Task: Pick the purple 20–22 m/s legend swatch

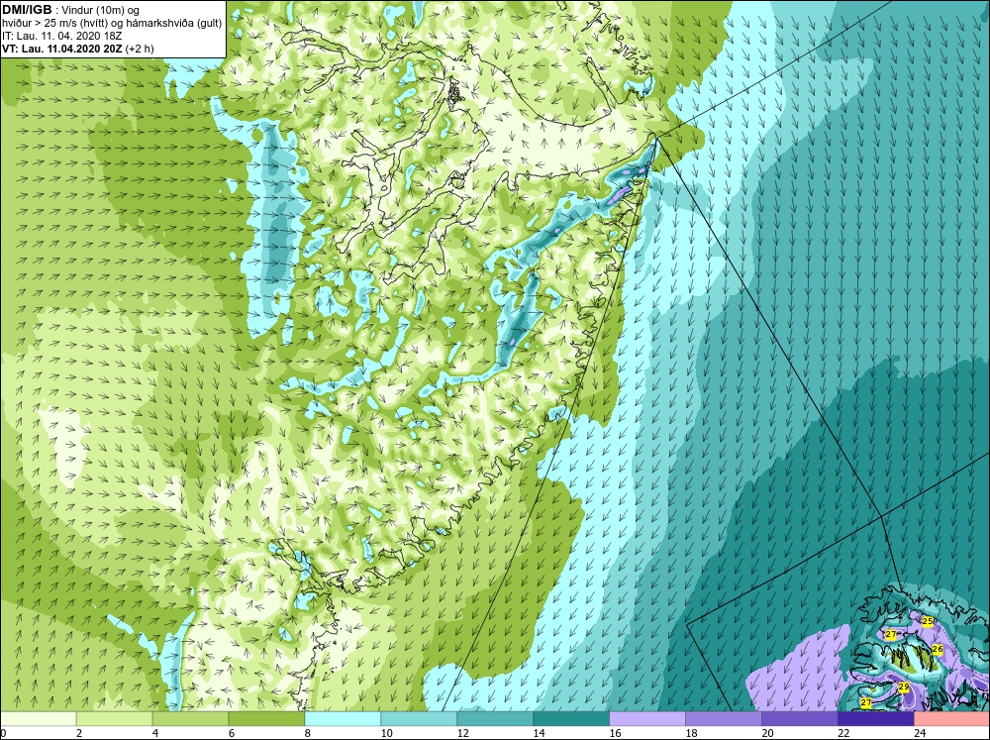Action: (x=800, y=718)
